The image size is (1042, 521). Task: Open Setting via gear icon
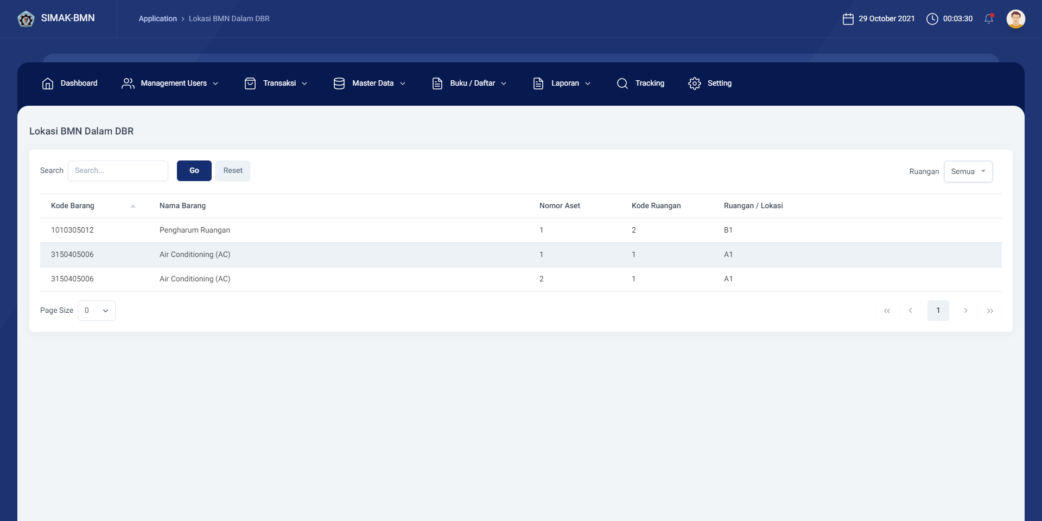pyautogui.click(x=694, y=83)
